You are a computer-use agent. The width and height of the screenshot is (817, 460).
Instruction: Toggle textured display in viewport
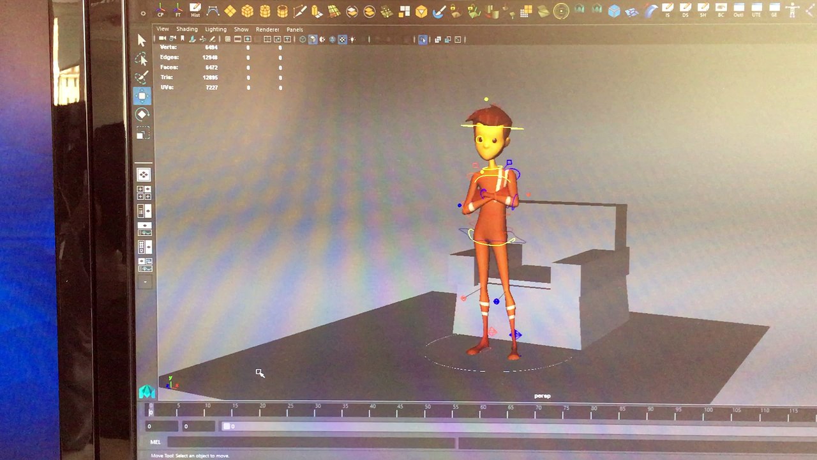(342, 40)
